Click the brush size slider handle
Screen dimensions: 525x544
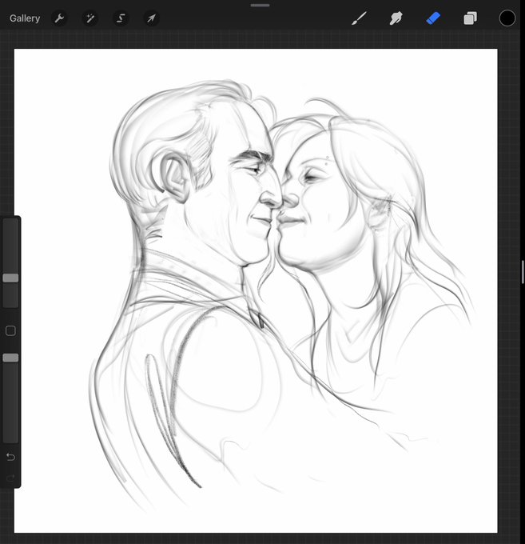[10, 278]
